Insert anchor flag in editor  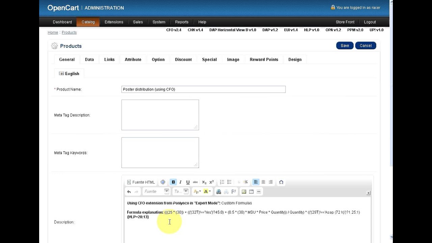pyautogui.click(x=234, y=192)
